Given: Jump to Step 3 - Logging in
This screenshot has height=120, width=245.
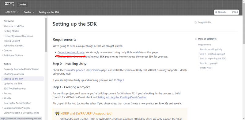Looking at the screenshot, I should tap(209, 63).
